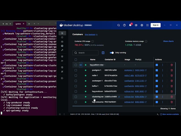Open the status bar kebab menu in Docker

[x=64, y=114]
